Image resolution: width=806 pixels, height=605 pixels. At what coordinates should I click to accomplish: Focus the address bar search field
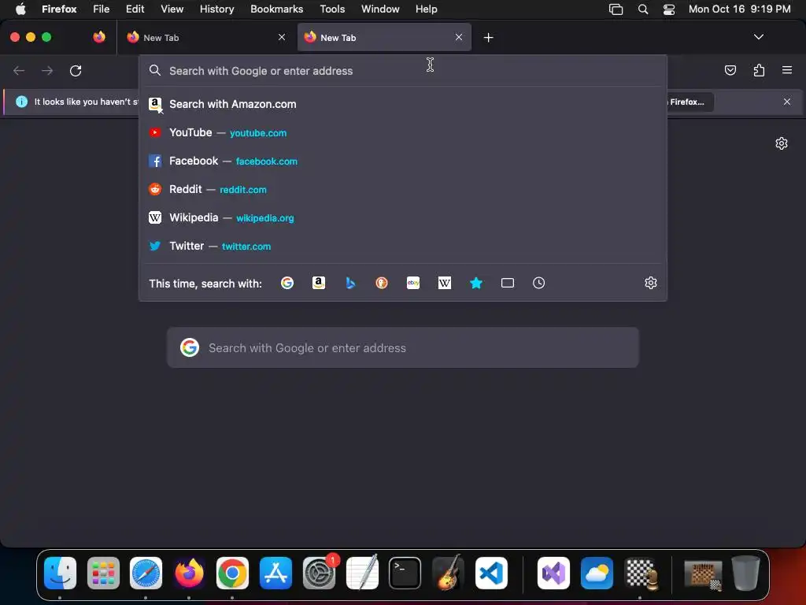[403, 71]
